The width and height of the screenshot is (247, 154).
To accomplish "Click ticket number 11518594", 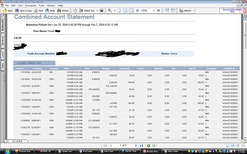I will pos(25,72).
